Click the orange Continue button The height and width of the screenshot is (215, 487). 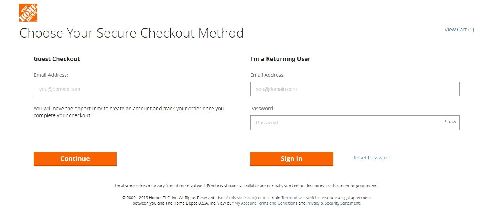75,159
